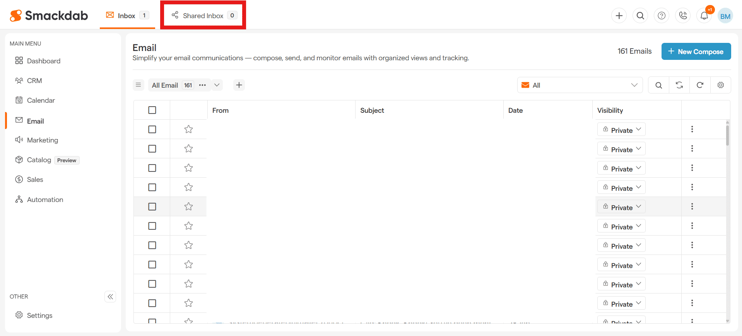Open the BM user avatar menu
Screen dimensions: 742x336
pos(725,16)
